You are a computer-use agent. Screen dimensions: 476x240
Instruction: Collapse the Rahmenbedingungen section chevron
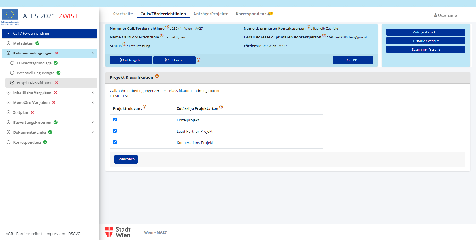93,53
